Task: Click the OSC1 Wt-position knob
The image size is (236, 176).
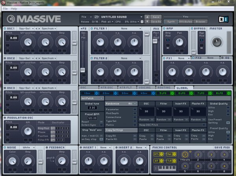Action: click(x=28, y=42)
